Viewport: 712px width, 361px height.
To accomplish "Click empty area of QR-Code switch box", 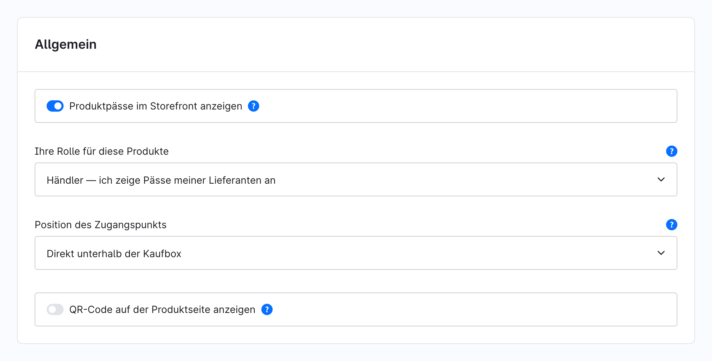I will (473, 309).
